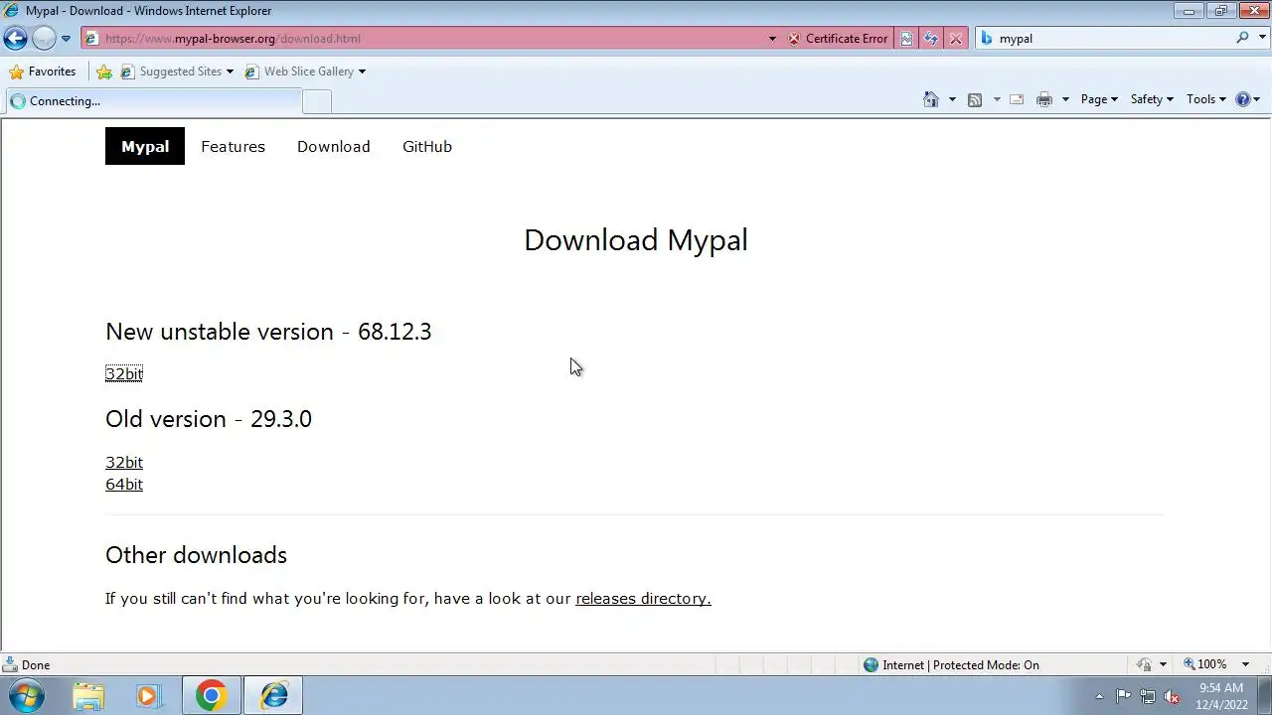Open the Favorites star button
1272x715 pixels.
pos(42,71)
